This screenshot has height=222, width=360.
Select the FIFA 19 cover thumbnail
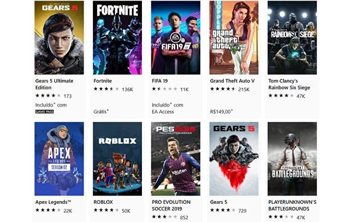tap(176, 38)
